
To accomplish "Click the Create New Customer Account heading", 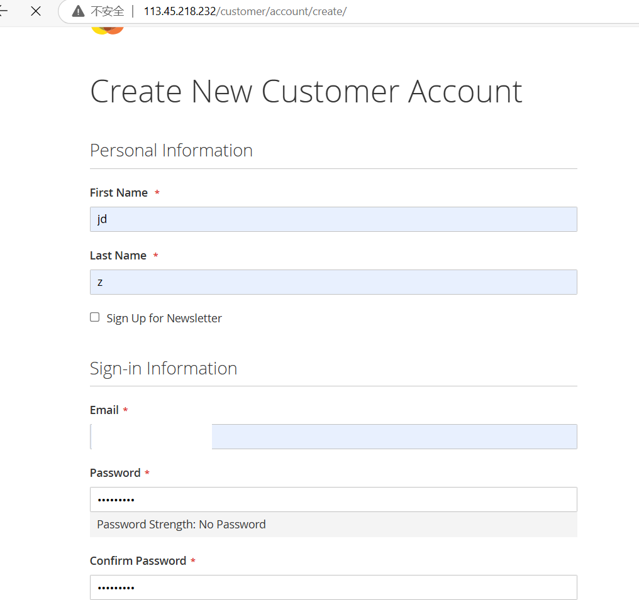I will coord(306,92).
